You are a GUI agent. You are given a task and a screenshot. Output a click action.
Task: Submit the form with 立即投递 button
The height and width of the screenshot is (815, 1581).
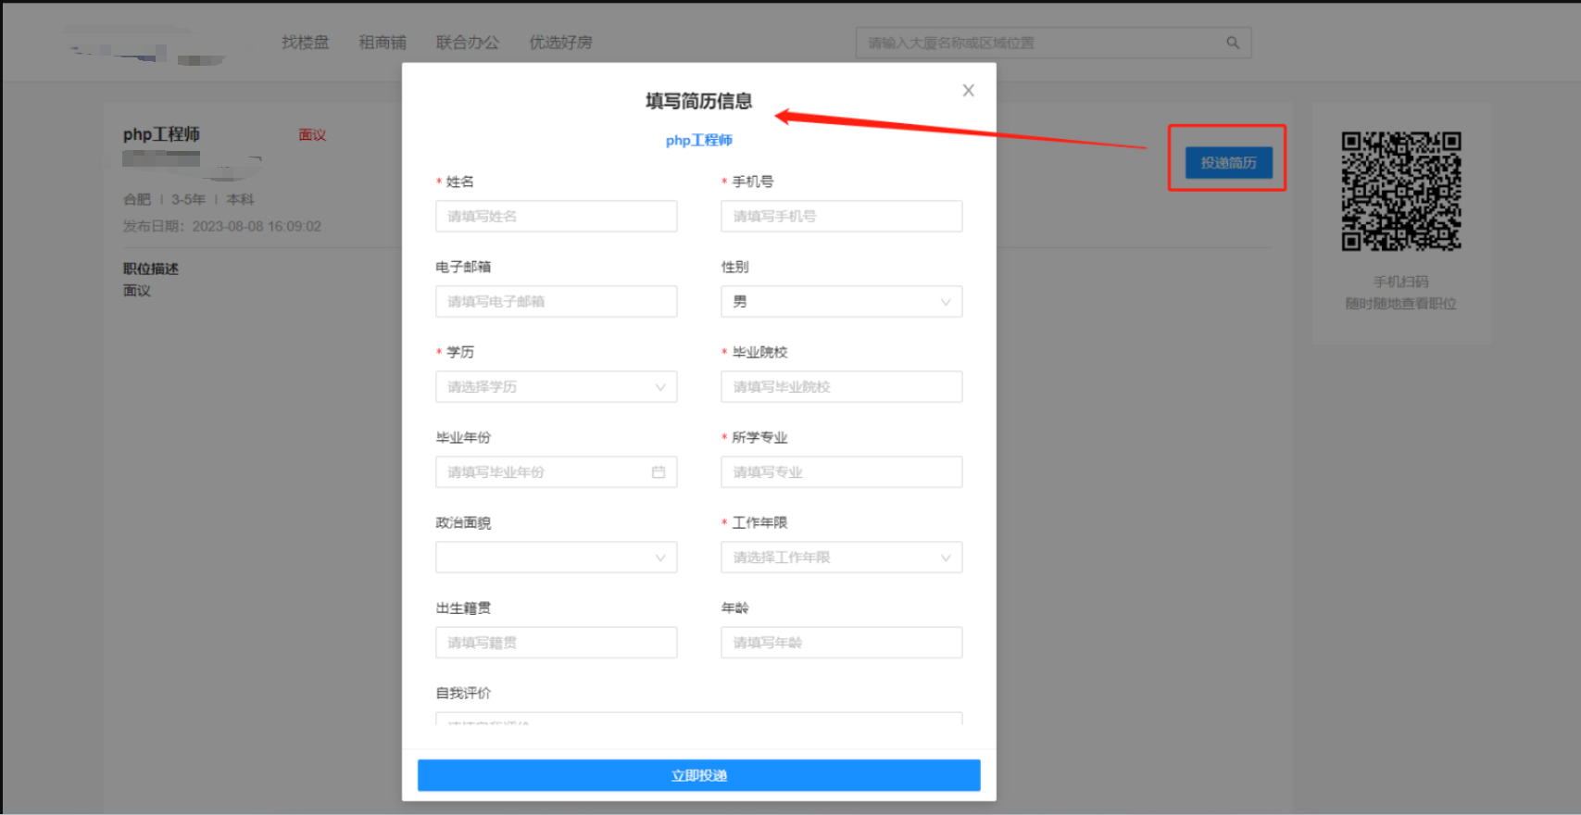pyautogui.click(x=698, y=775)
